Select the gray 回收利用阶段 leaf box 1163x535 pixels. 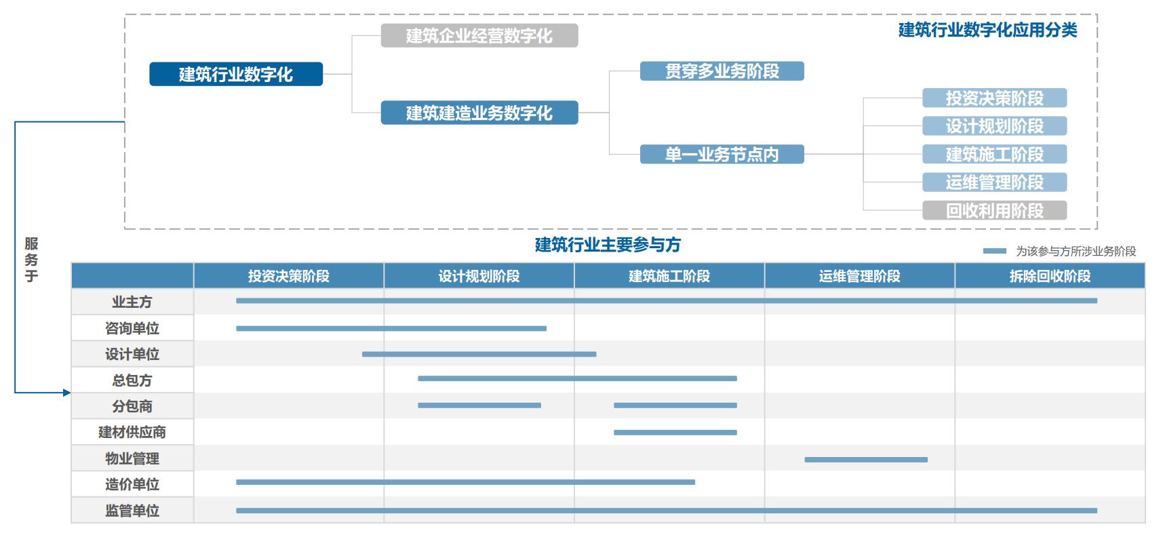click(995, 210)
